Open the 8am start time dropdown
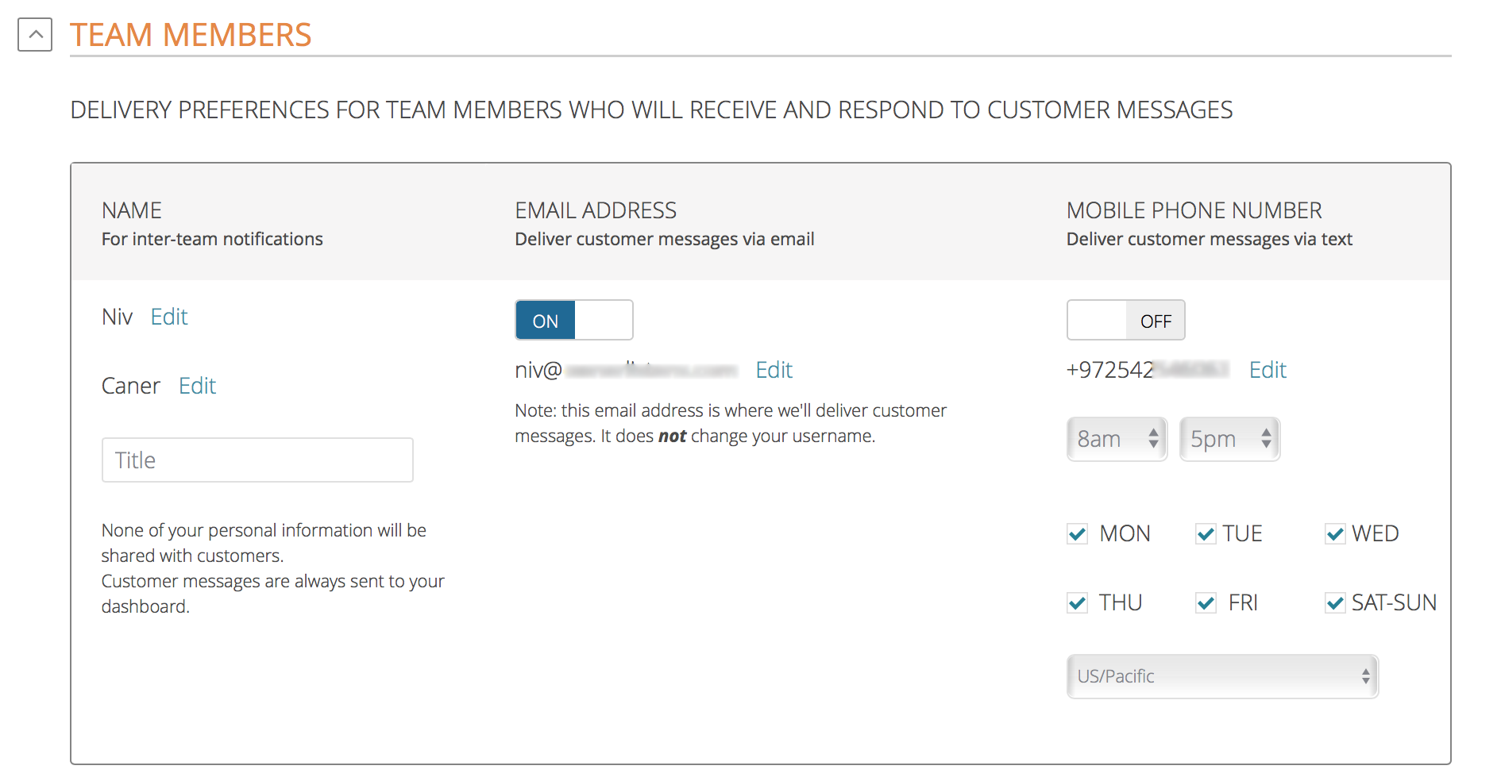 pyautogui.click(x=1117, y=439)
